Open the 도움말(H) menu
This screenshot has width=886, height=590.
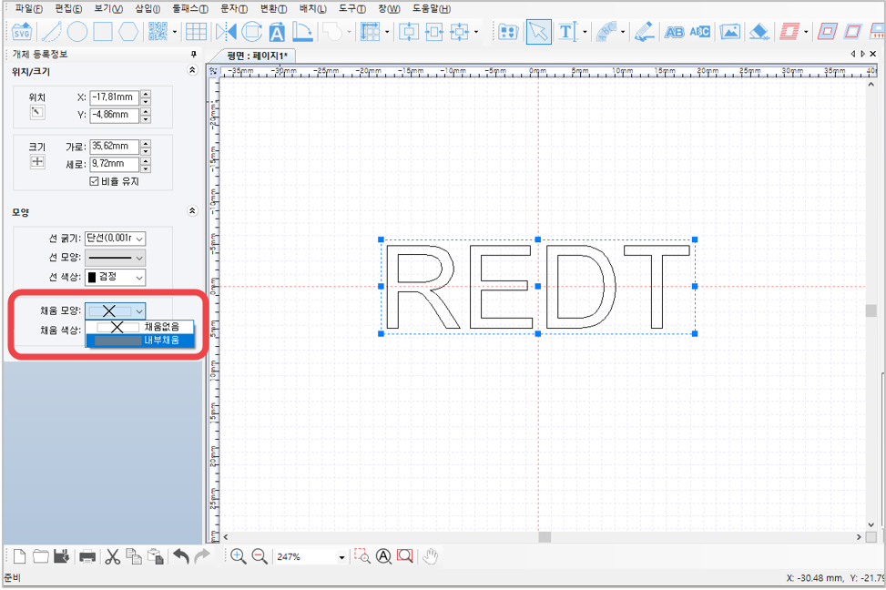(431, 8)
